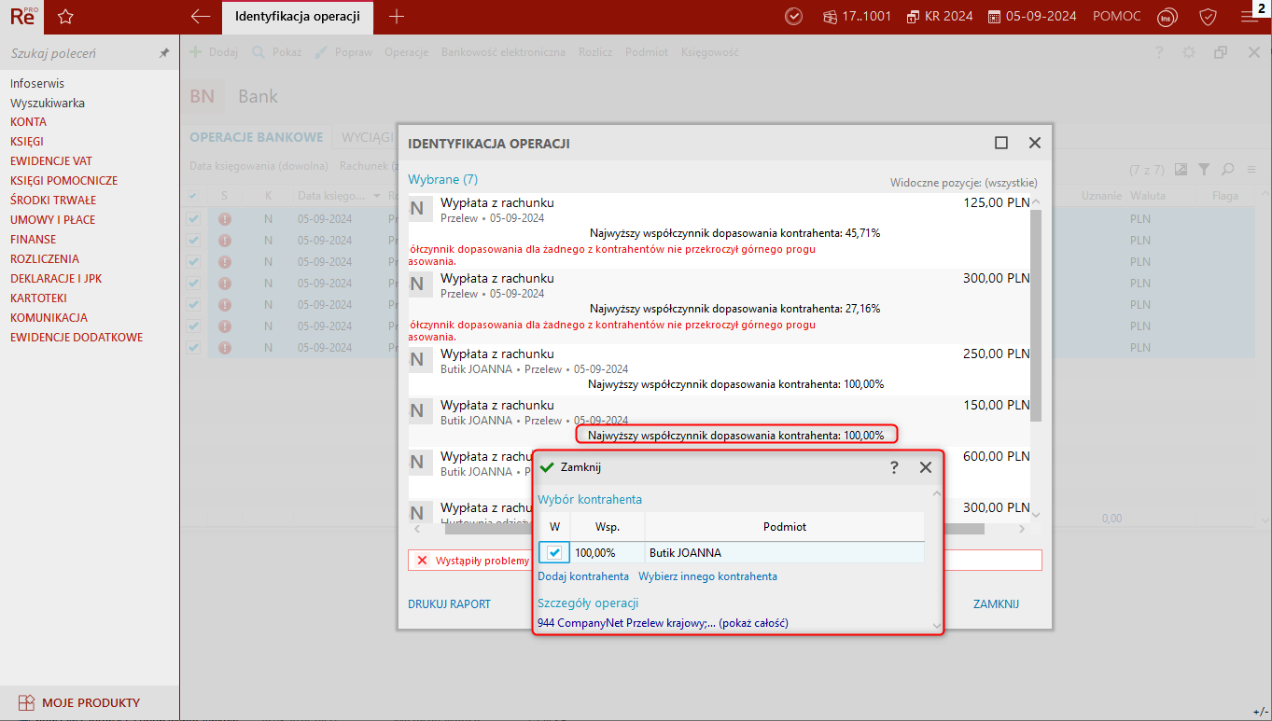Select the Identyfikacja operacji top tab
Screen dimensions: 1272x721
(x=298, y=16)
